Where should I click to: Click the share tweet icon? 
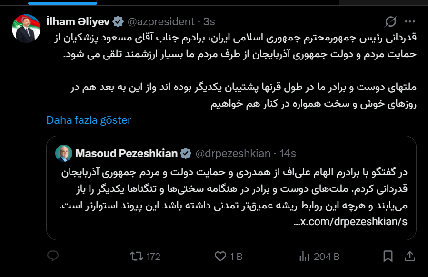click(x=409, y=257)
